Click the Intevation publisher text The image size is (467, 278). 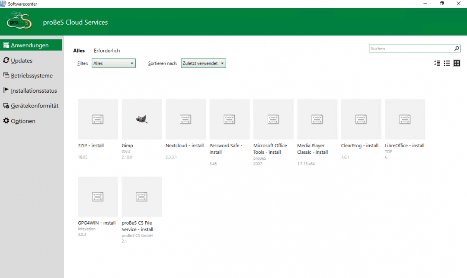point(86,229)
